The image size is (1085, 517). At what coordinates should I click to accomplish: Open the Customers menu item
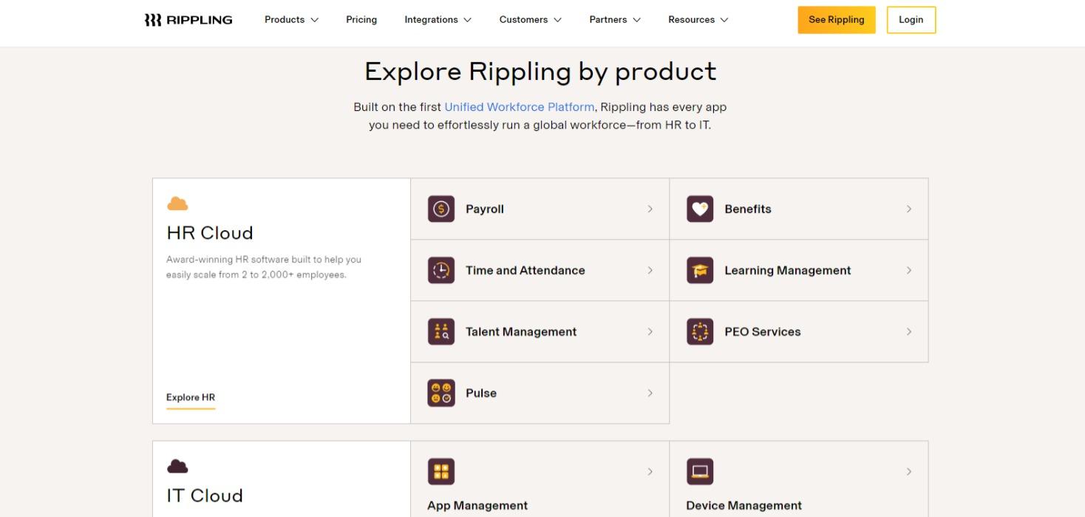tap(530, 20)
